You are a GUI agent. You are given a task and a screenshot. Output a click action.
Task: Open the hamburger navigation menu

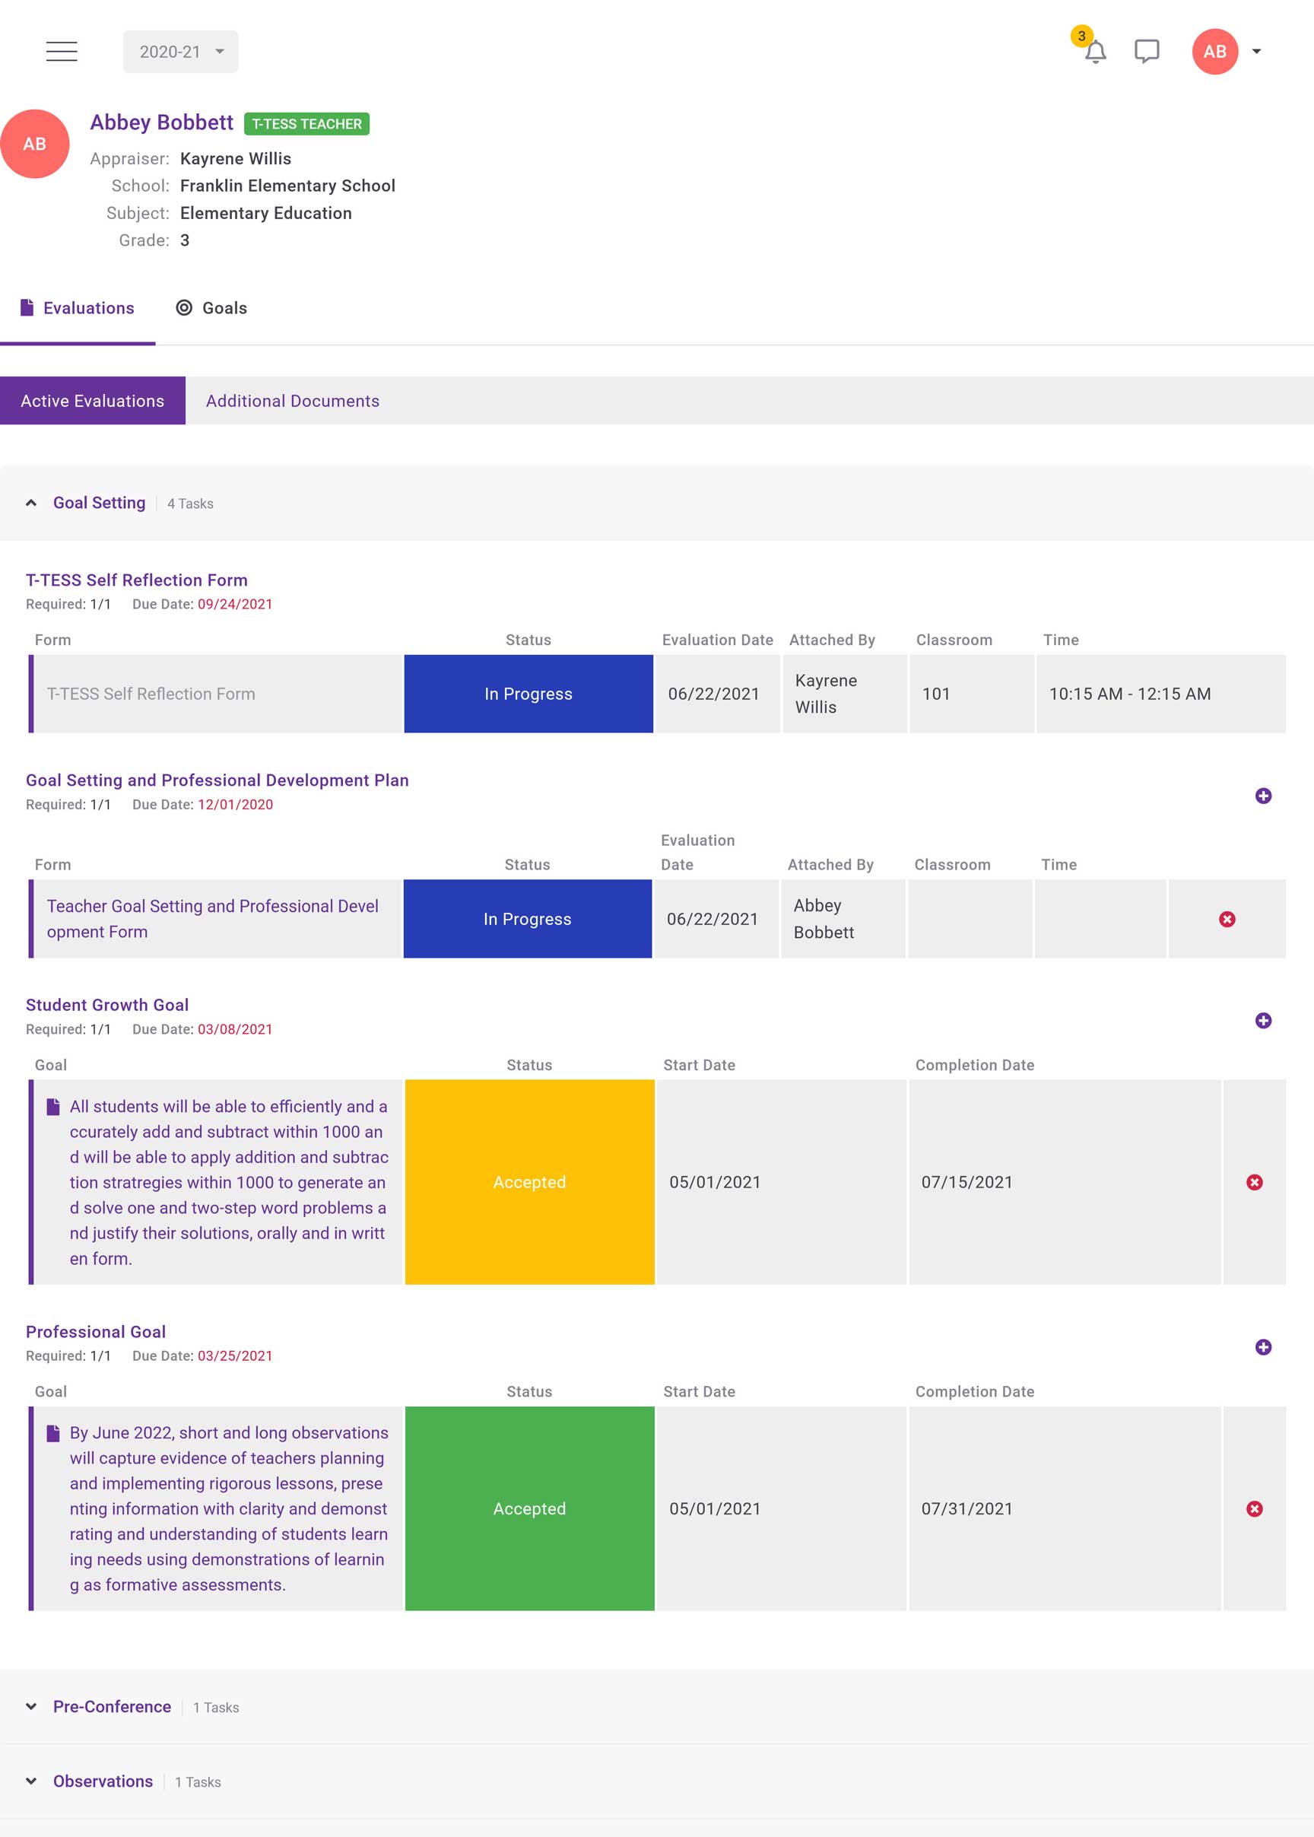pos(62,52)
